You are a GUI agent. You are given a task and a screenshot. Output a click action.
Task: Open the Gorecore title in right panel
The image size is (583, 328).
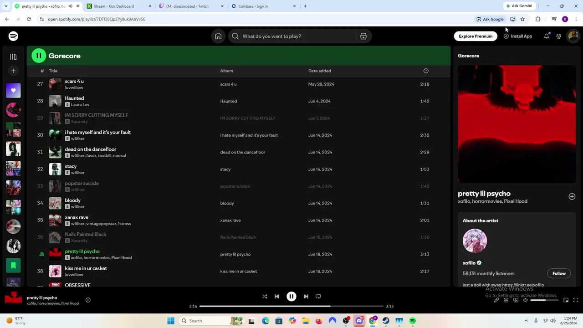click(468, 56)
